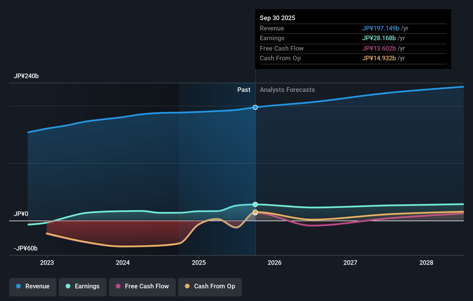Click the pink dot swatch next to Free Cash Flow

(118, 286)
